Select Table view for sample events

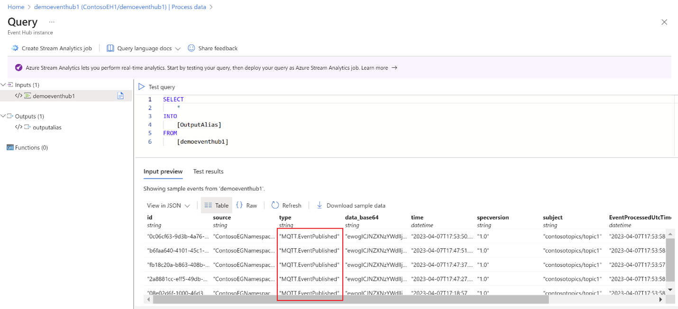point(216,205)
